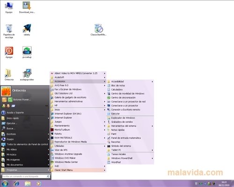
Task: Launch Recortes snipping tool
Action: click(131, 142)
